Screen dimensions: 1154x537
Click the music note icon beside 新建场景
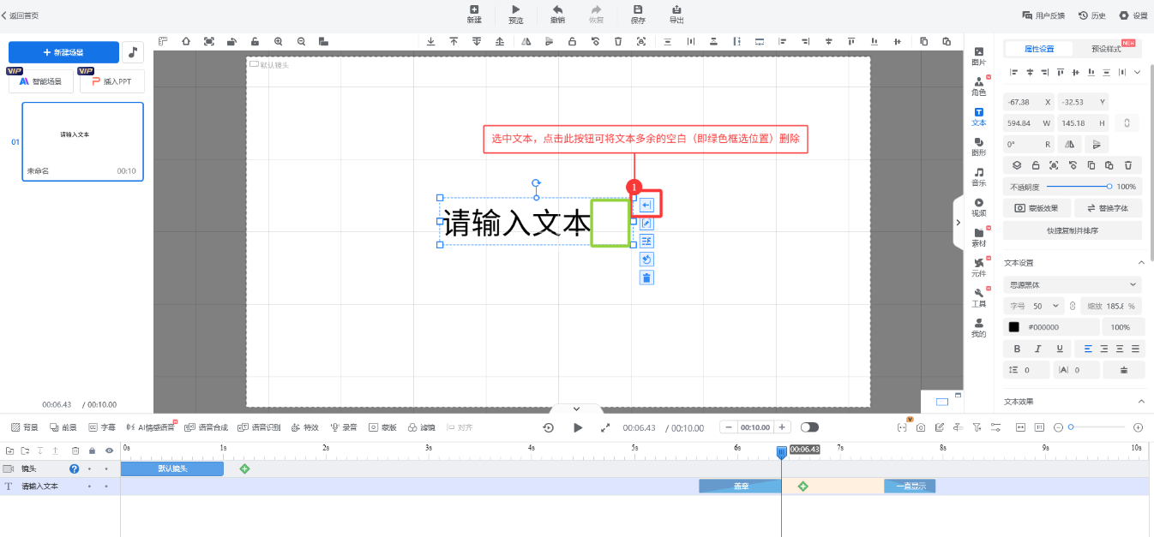pos(133,52)
